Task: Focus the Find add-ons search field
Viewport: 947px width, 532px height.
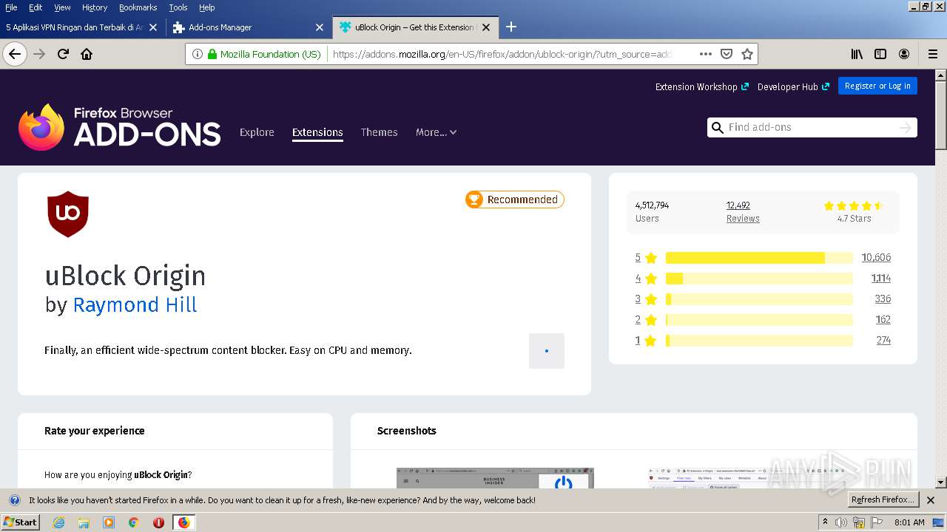Action: 812,128
